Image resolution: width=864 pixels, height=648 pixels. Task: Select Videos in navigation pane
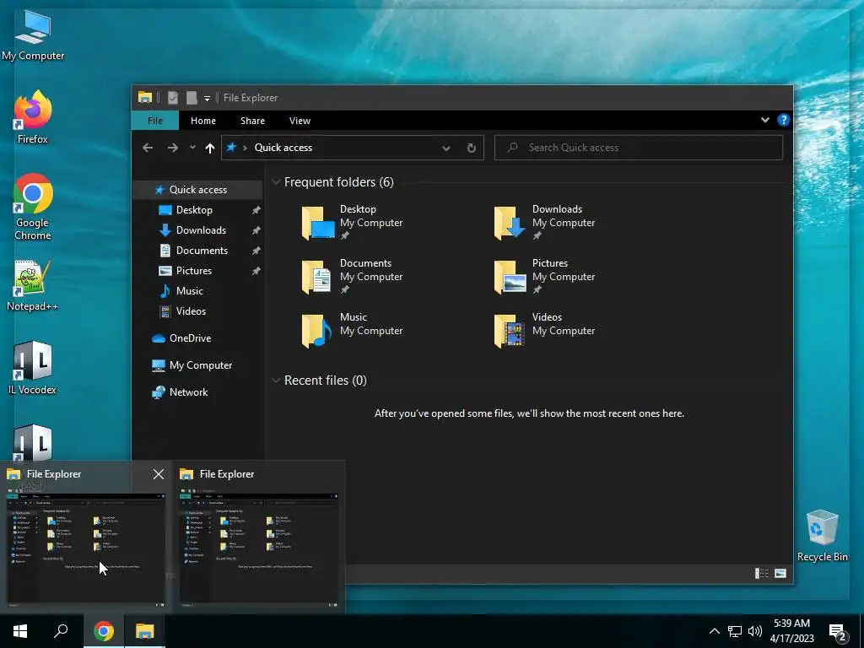(x=197, y=311)
